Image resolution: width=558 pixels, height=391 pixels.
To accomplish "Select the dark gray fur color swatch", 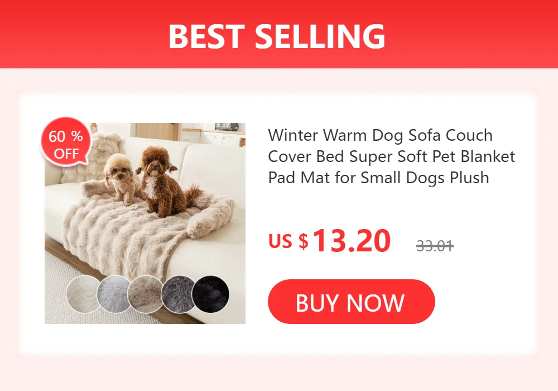I will 177,294.
